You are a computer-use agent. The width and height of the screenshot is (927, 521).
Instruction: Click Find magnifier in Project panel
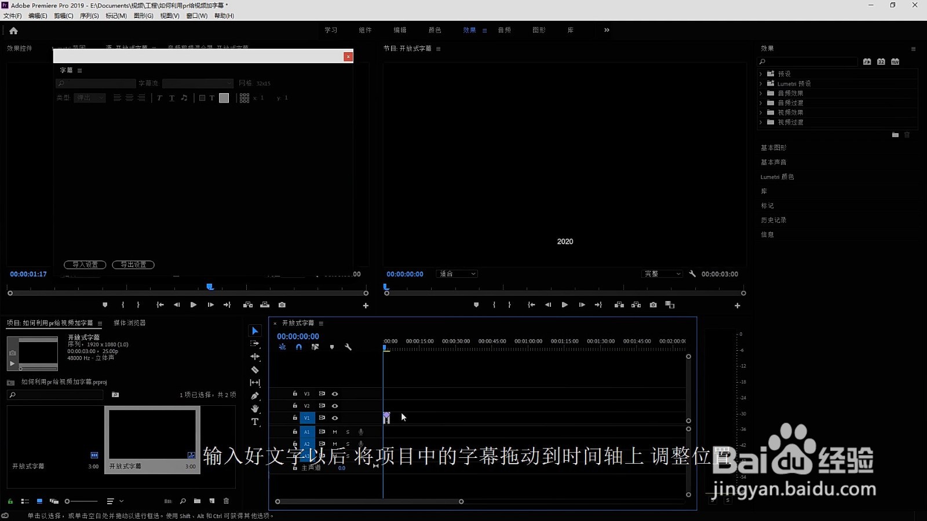click(x=183, y=501)
